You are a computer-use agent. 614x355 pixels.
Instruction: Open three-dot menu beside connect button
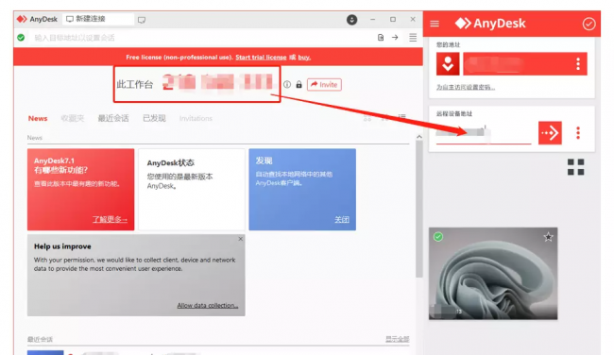[578, 133]
